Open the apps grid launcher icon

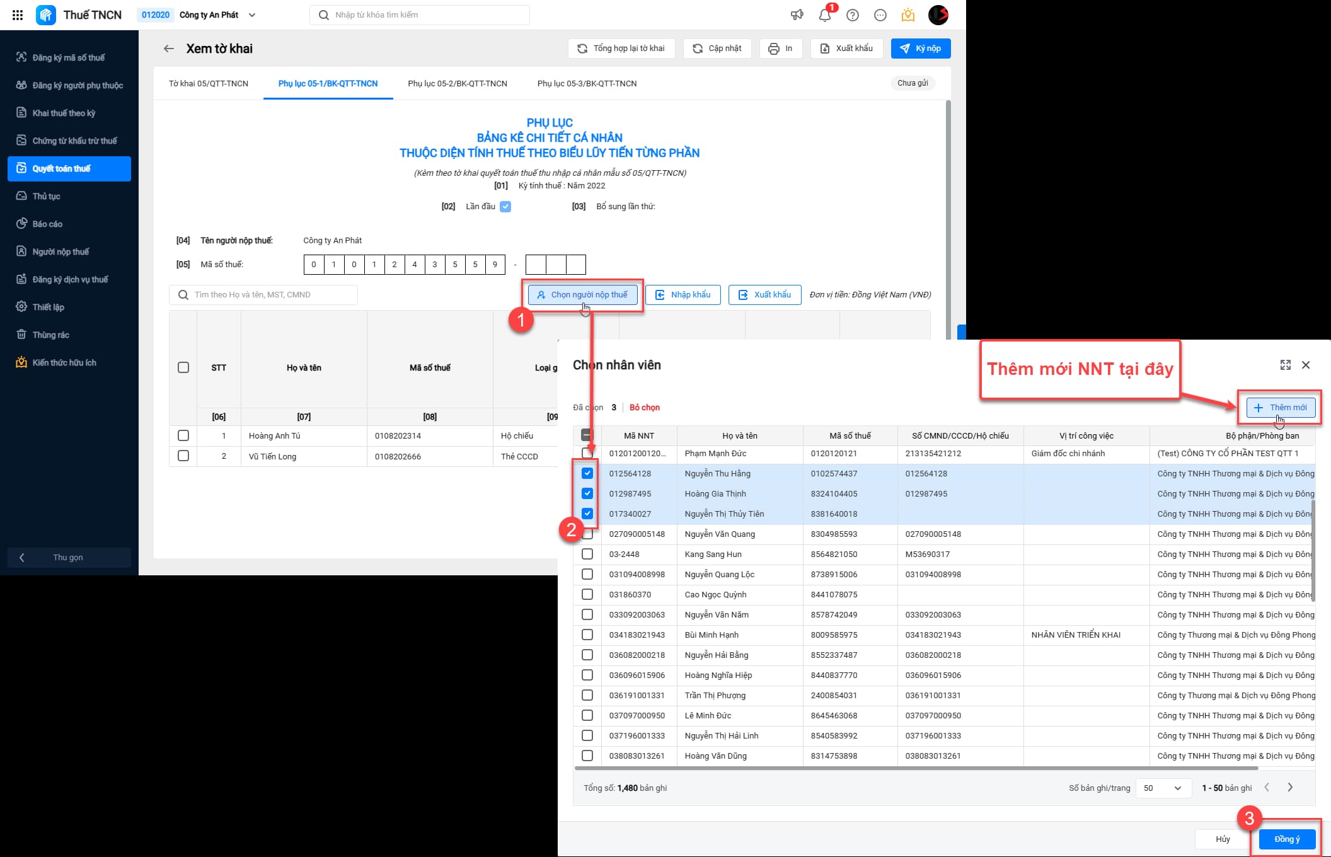18,14
